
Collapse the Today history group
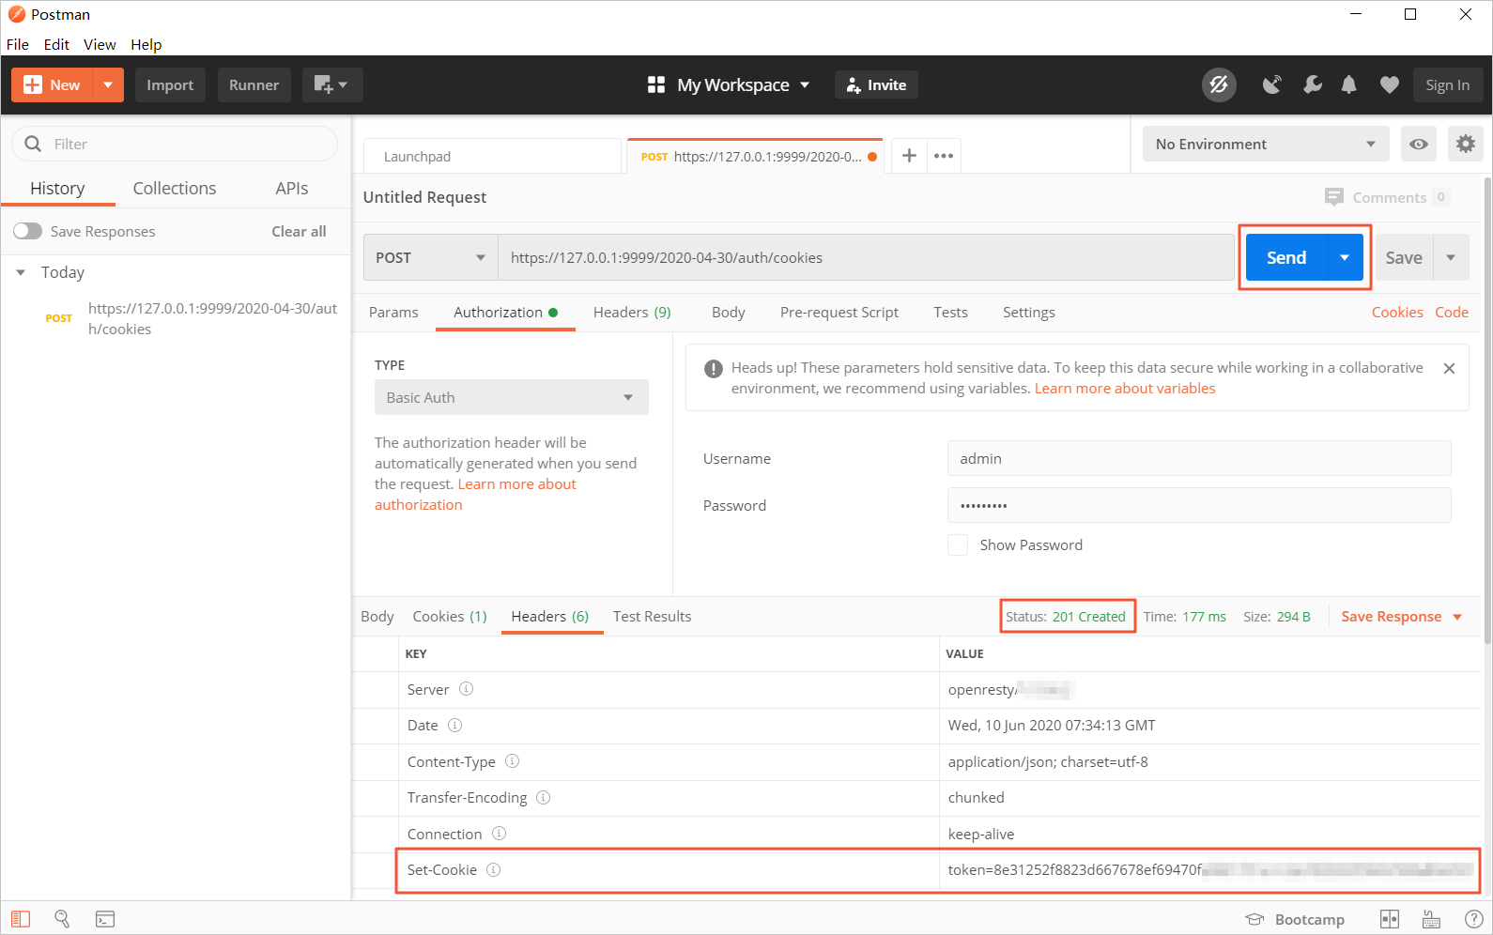21,272
